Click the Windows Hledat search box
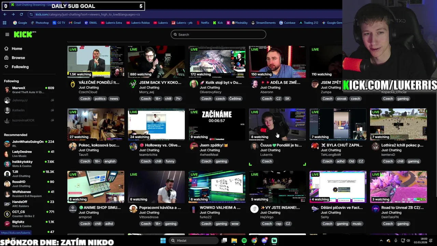This screenshot has width=437, height=246. [194, 241]
